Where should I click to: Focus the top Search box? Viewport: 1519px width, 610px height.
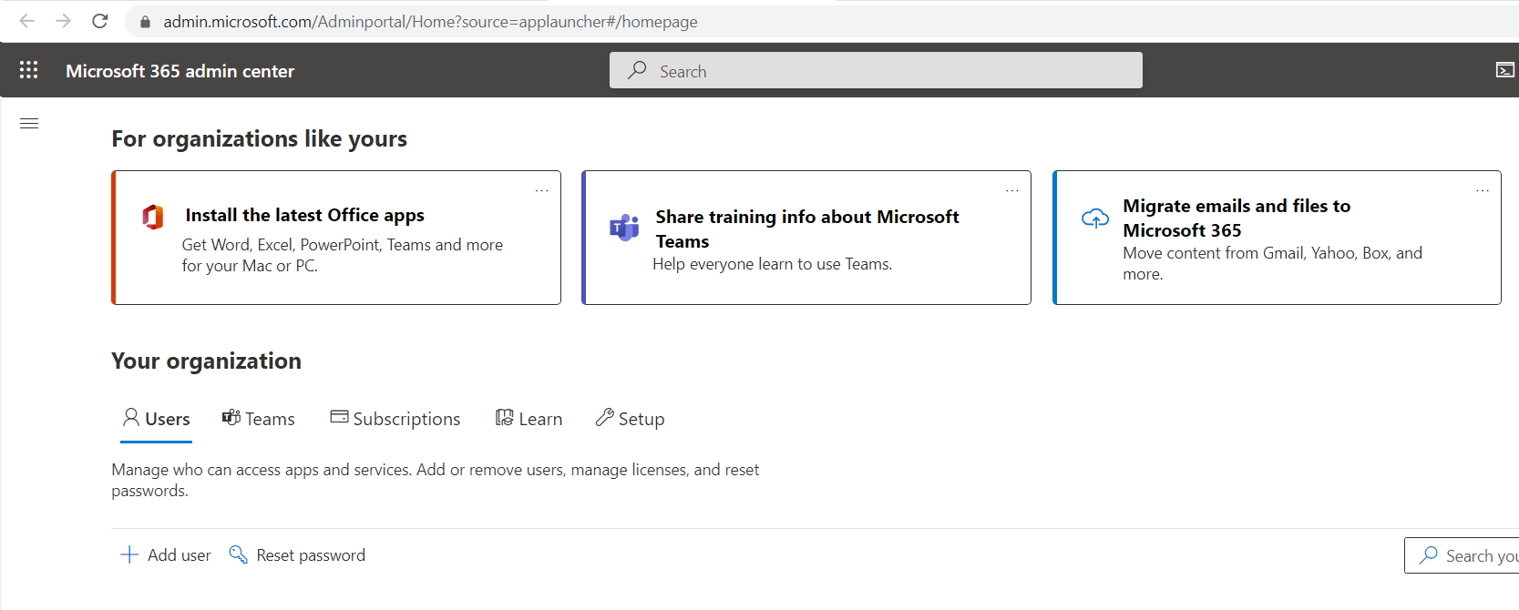click(x=876, y=70)
